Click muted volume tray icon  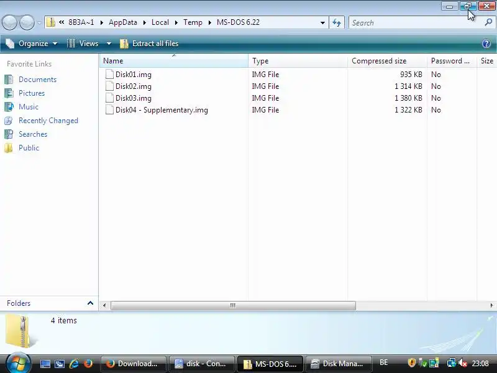(x=463, y=362)
